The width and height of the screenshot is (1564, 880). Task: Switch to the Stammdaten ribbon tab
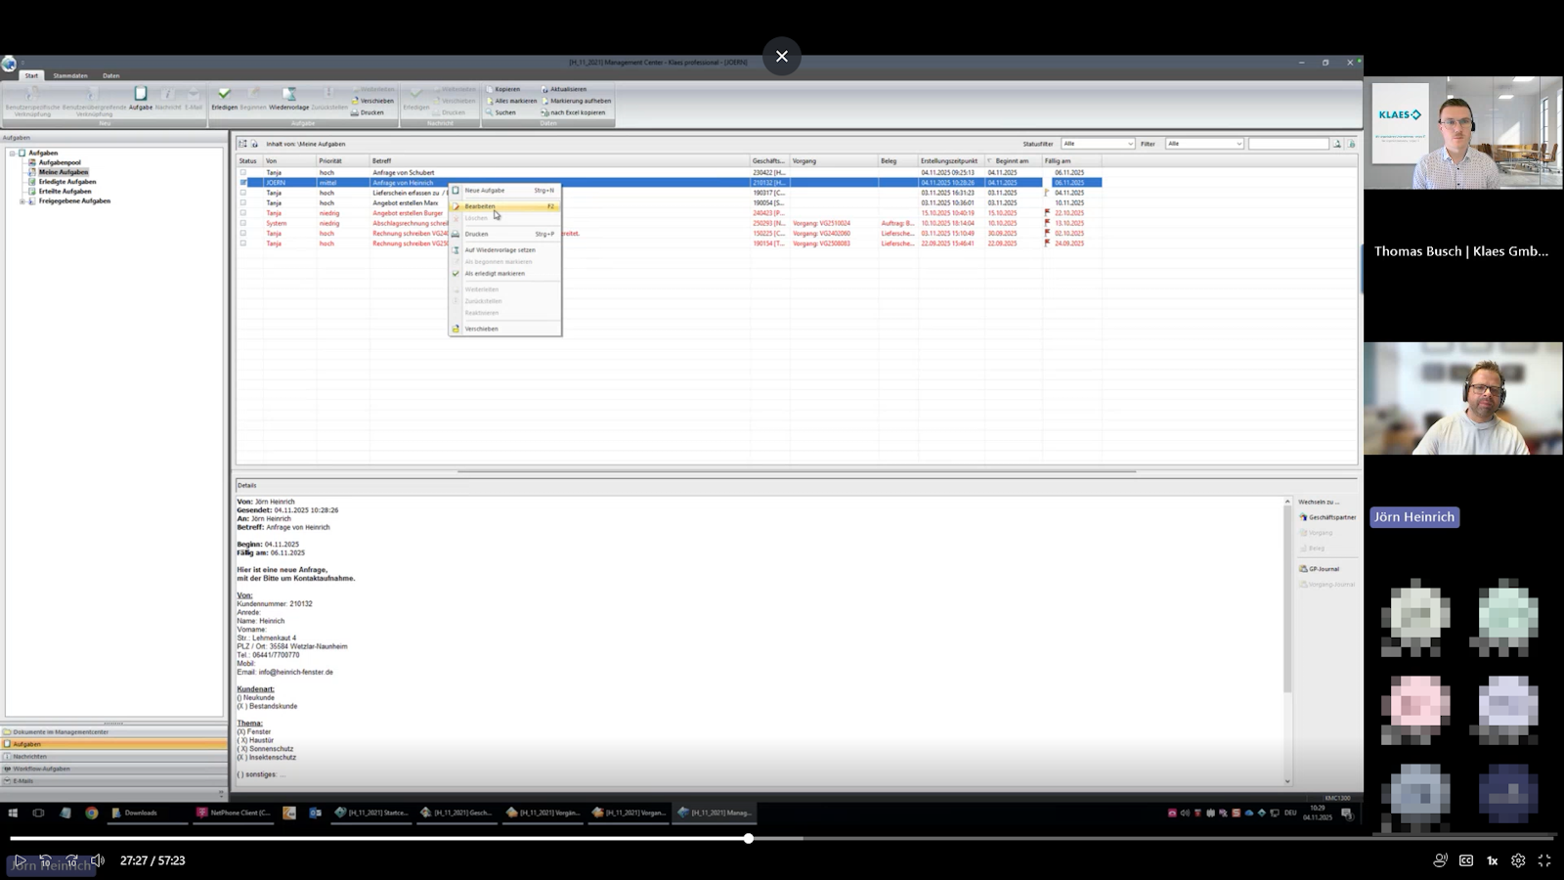click(70, 75)
